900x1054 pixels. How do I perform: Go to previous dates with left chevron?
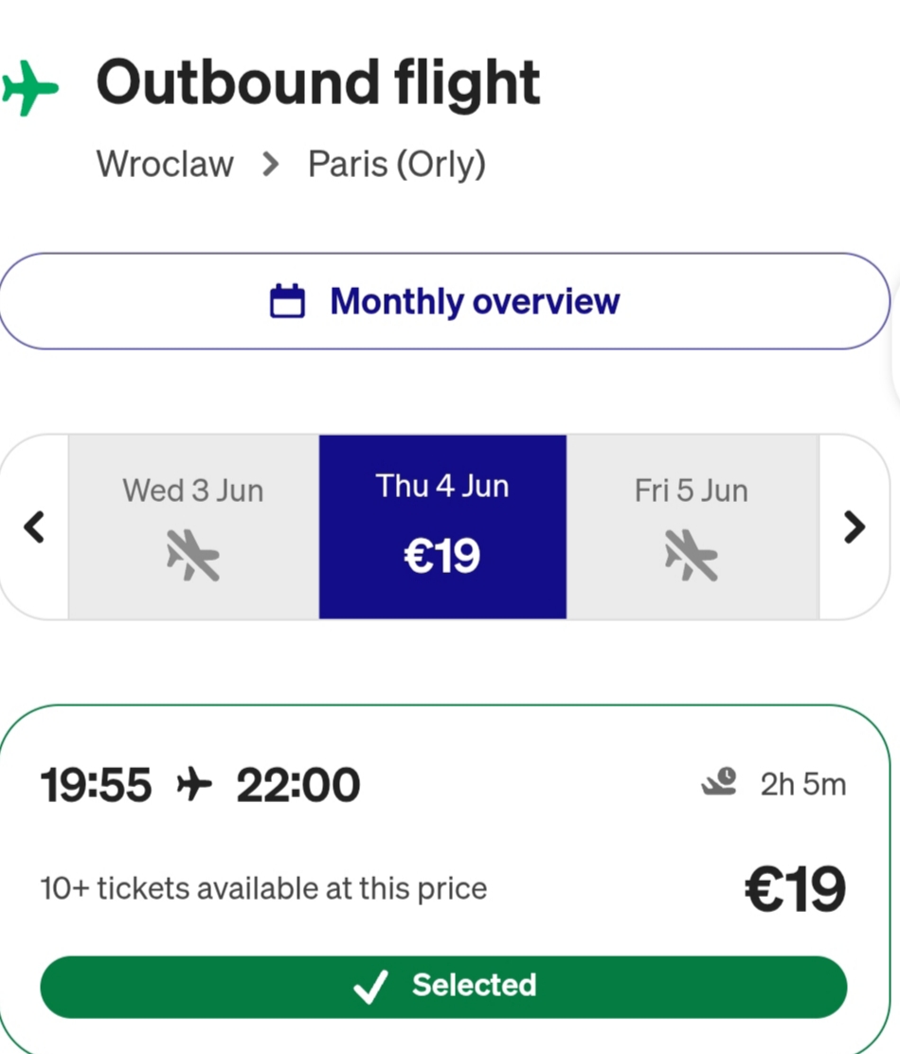pyautogui.click(x=34, y=527)
